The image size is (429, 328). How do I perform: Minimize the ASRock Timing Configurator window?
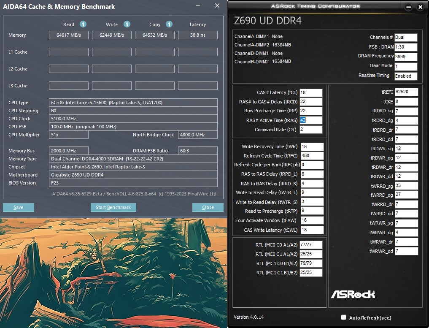point(408,7)
